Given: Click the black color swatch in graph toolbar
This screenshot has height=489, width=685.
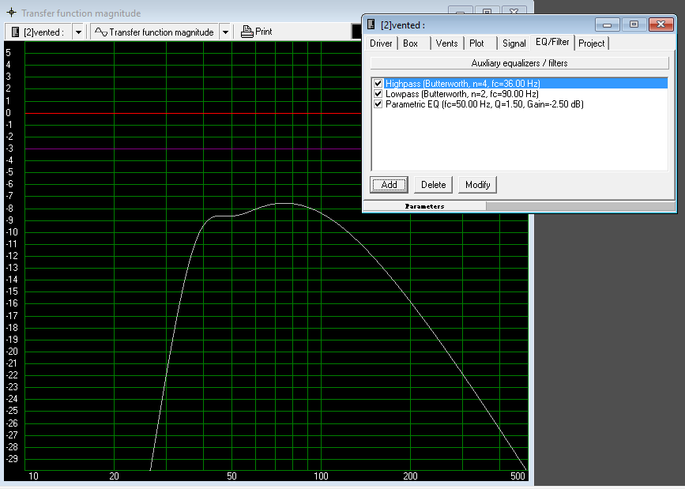Looking at the screenshot, I should pos(356,32).
